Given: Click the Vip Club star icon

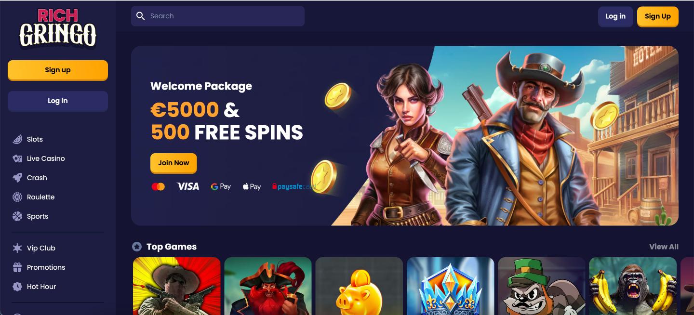Looking at the screenshot, I should pos(17,248).
